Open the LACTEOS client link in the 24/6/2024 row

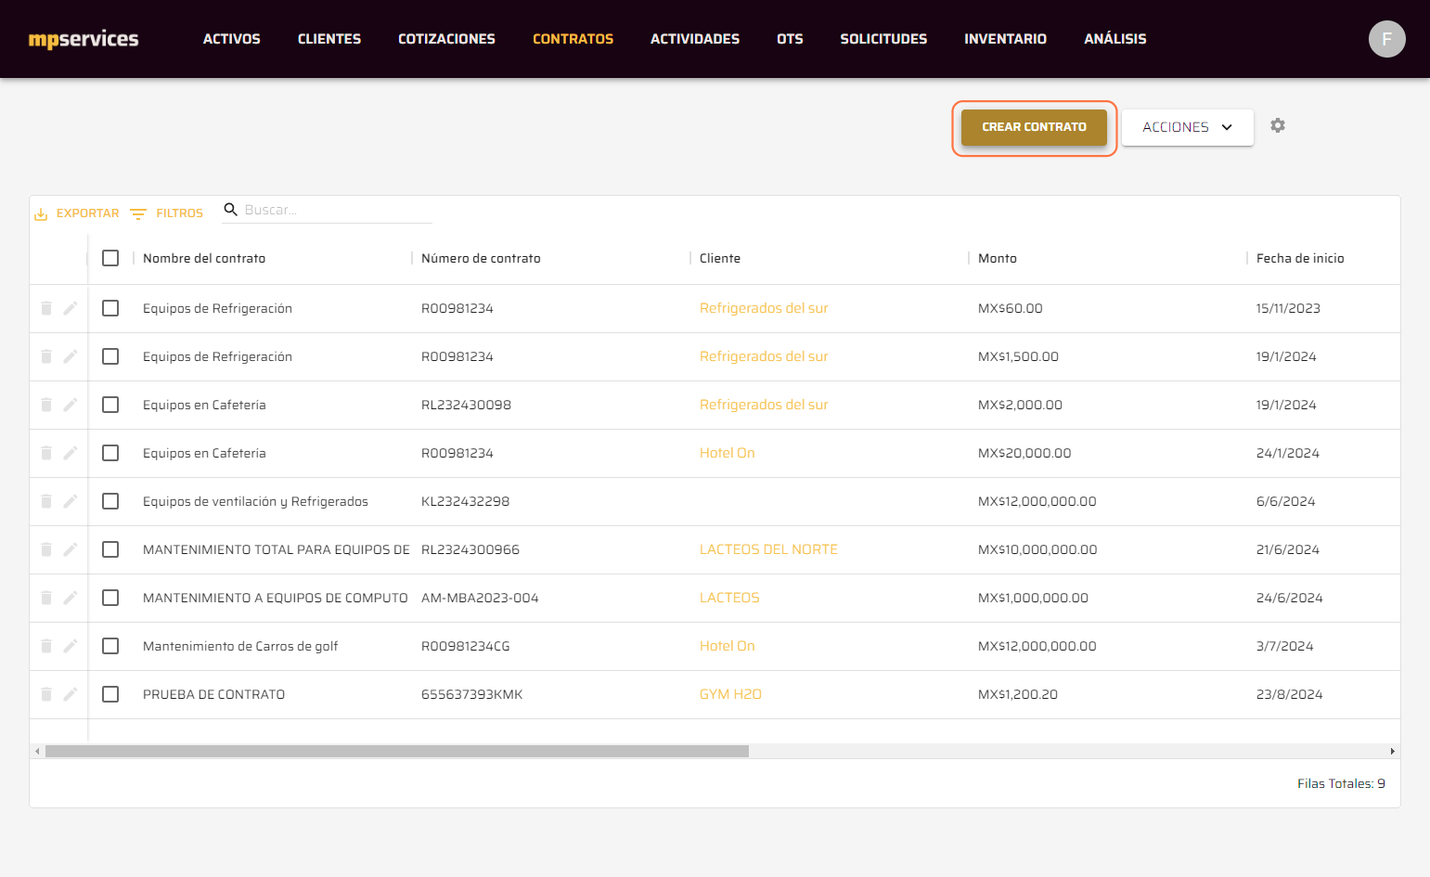point(729,598)
